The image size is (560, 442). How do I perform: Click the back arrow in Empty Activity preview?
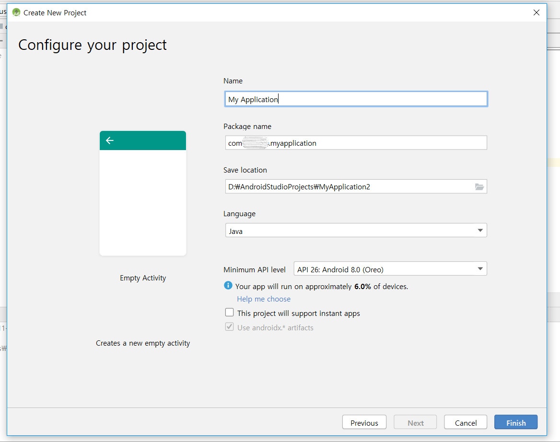tap(110, 140)
